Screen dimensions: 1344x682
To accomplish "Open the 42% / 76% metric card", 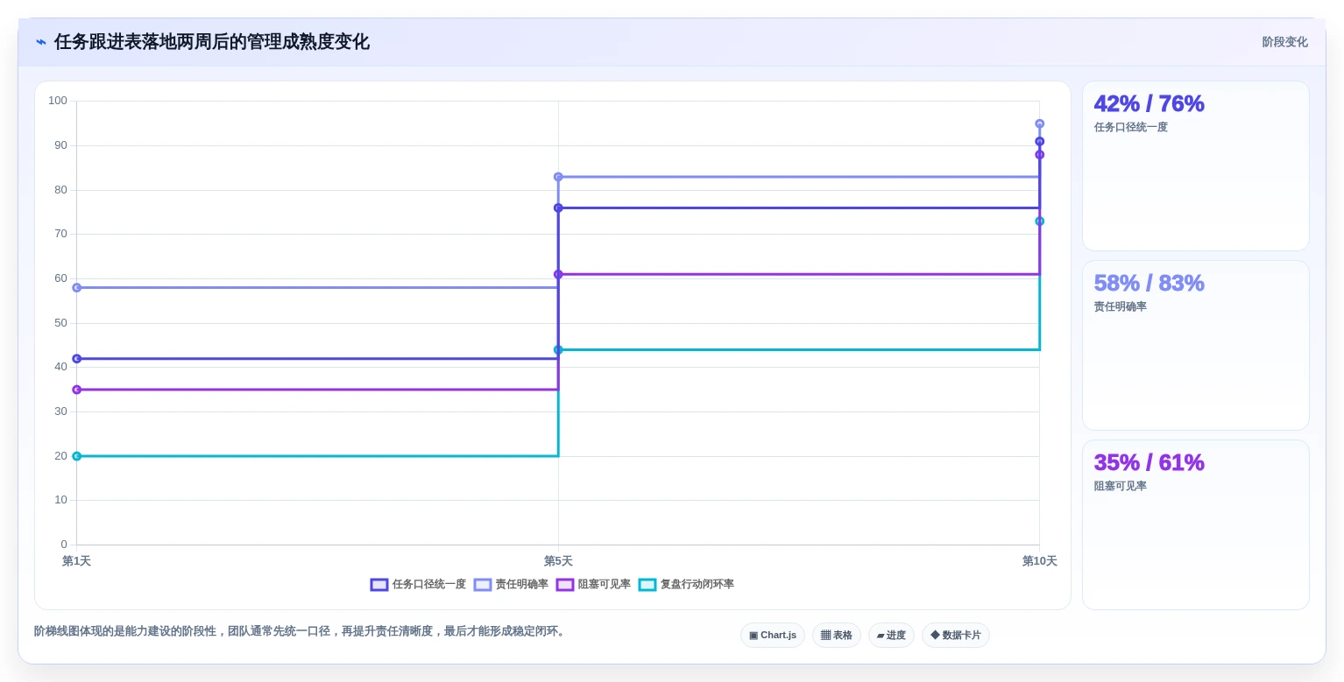I will click(1196, 166).
